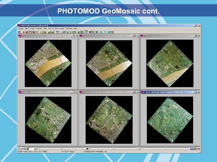Click the green play arrow toolbar icon
Image resolution: width=217 pixels, height=162 pixels.
click(x=71, y=32)
